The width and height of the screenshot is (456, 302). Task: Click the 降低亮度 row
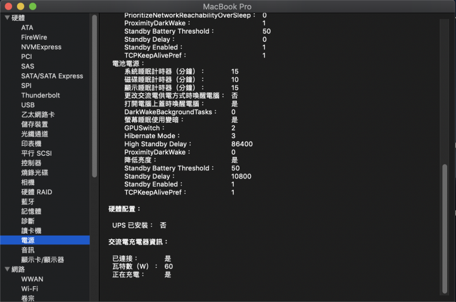click(x=181, y=160)
